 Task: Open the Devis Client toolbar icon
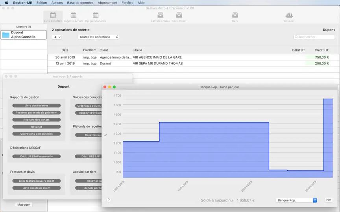click(179, 17)
